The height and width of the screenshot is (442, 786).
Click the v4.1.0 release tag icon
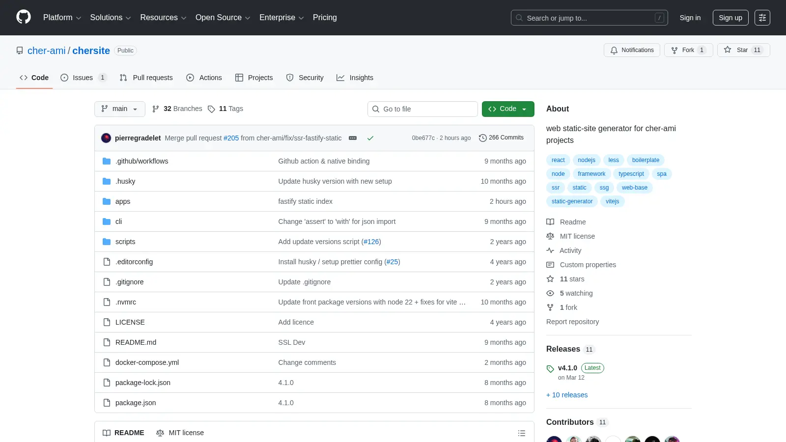coord(550,369)
